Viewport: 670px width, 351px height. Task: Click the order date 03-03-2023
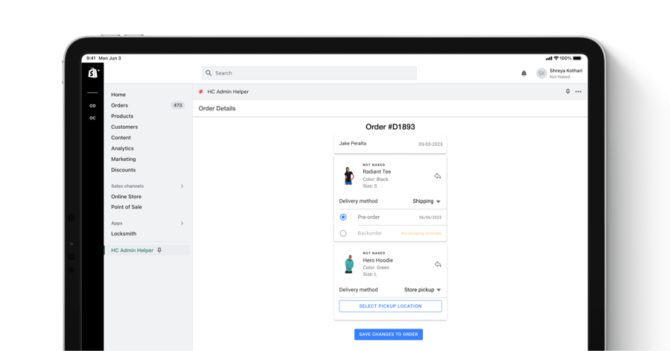click(430, 145)
